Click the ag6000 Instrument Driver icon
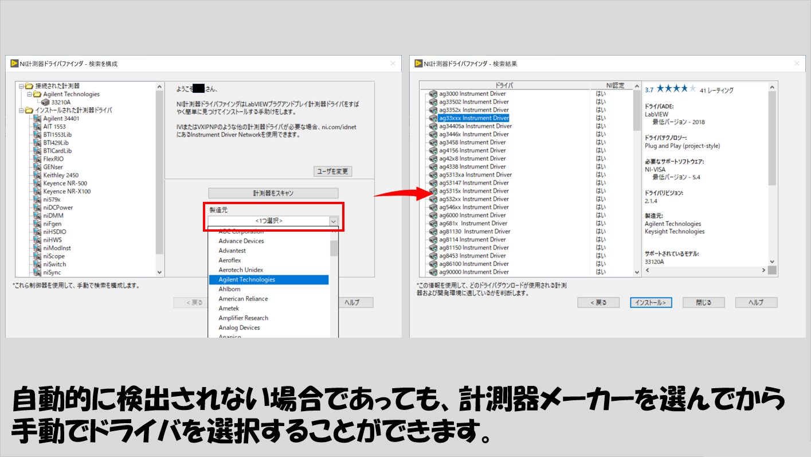Image resolution: width=811 pixels, height=457 pixels. tap(433, 216)
